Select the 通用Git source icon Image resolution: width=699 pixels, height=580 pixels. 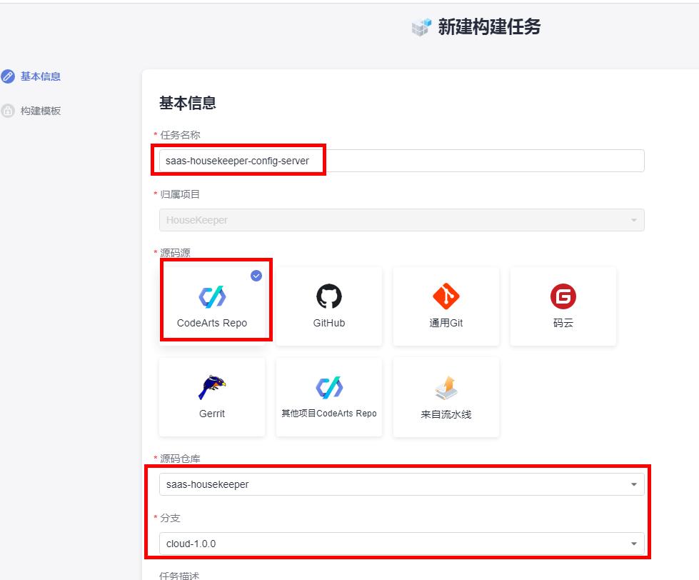(446, 306)
